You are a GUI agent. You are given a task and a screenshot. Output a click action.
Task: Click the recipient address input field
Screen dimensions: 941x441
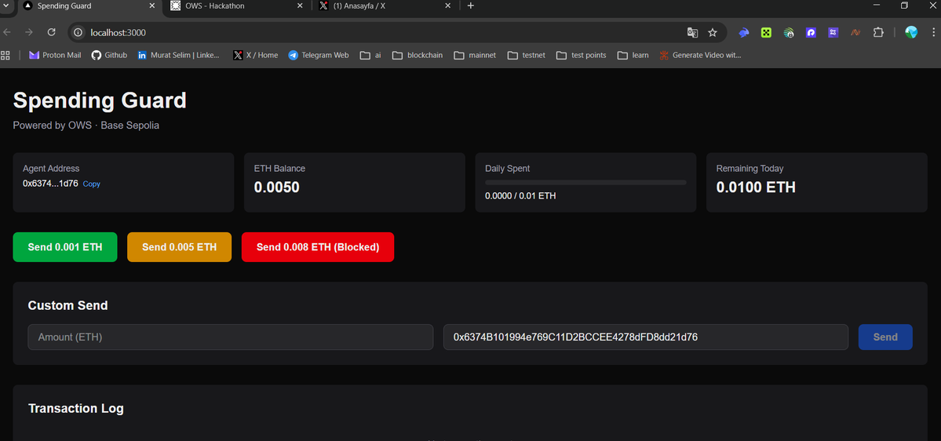click(646, 337)
